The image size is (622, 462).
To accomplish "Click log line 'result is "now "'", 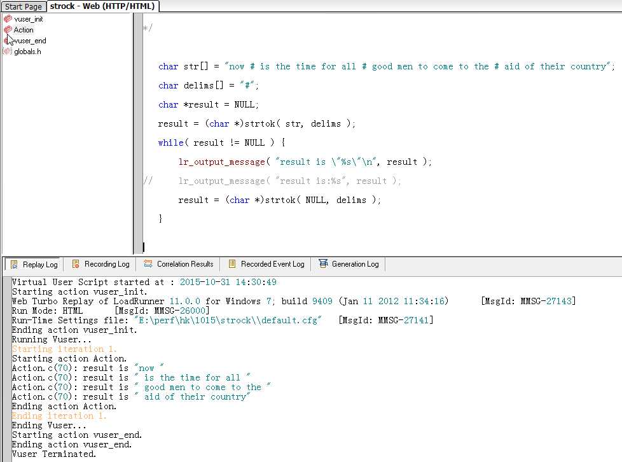I will pos(88,368).
